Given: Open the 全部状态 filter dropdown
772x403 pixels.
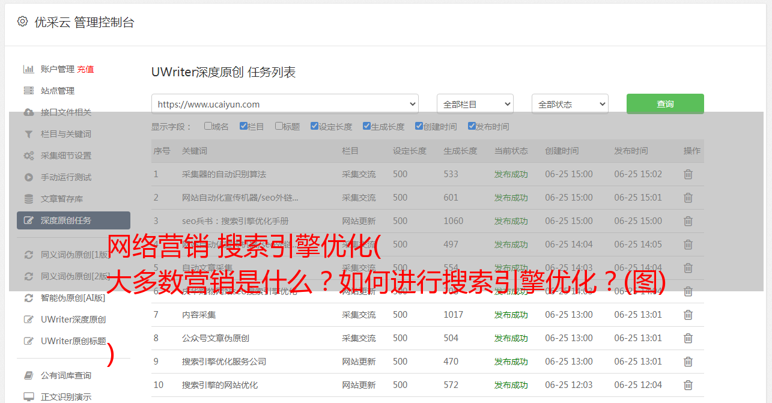Looking at the screenshot, I should (570, 104).
